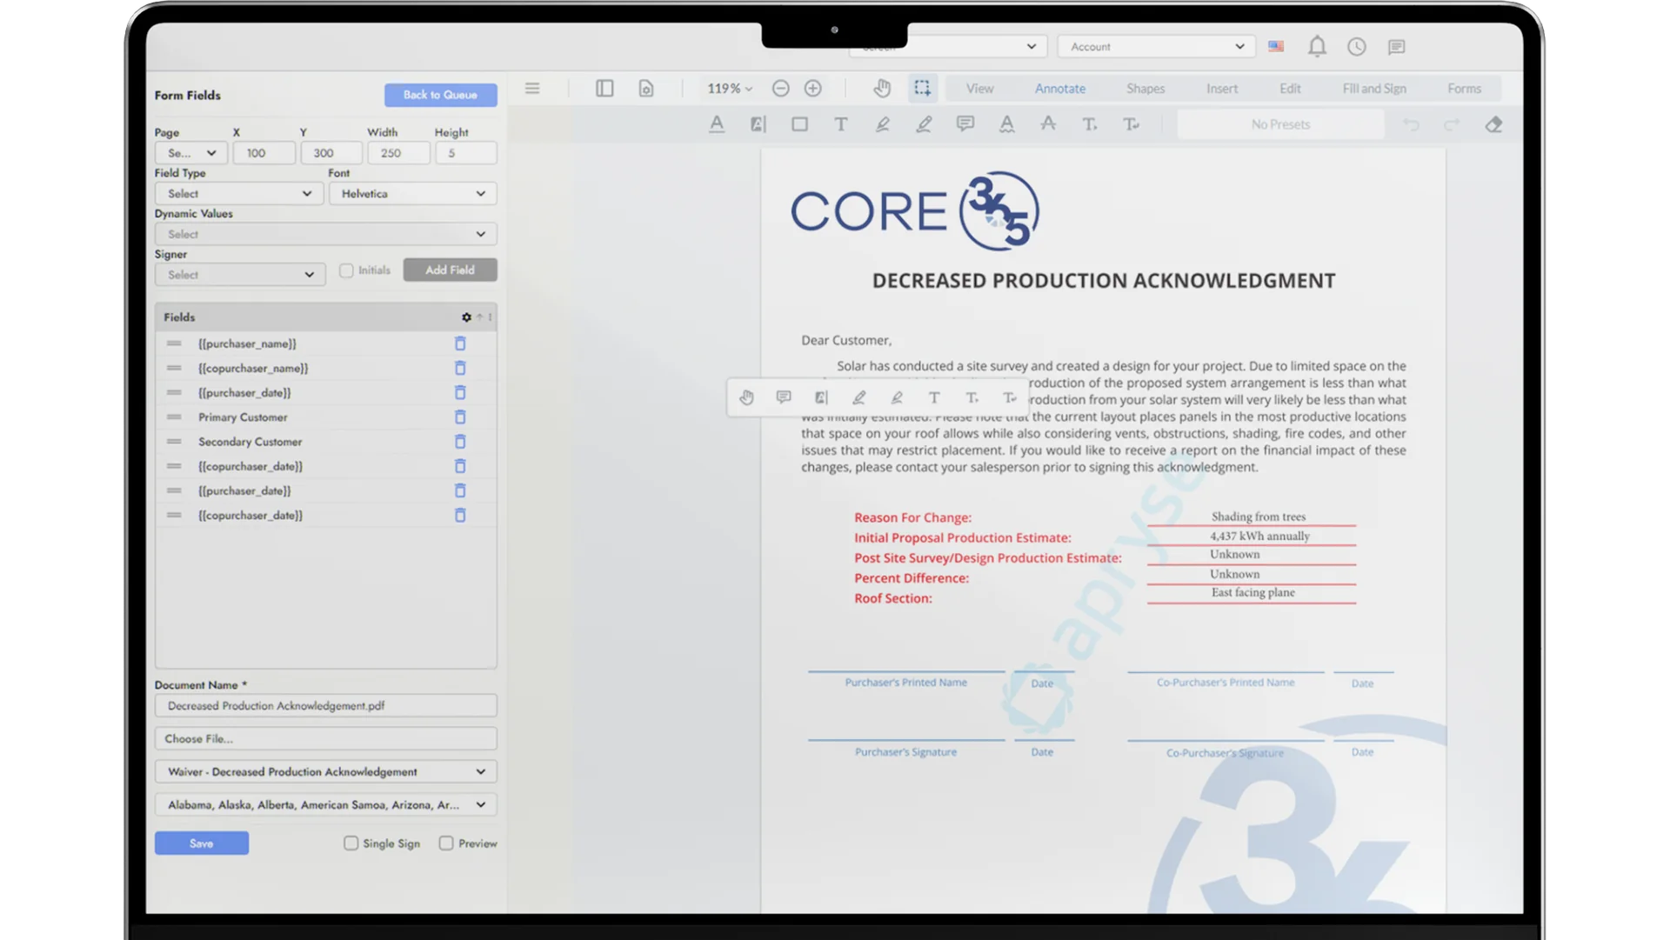
Task: Expand the states list dropdown starting with Alabama
Action: pyautogui.click(x=326, y=805)
